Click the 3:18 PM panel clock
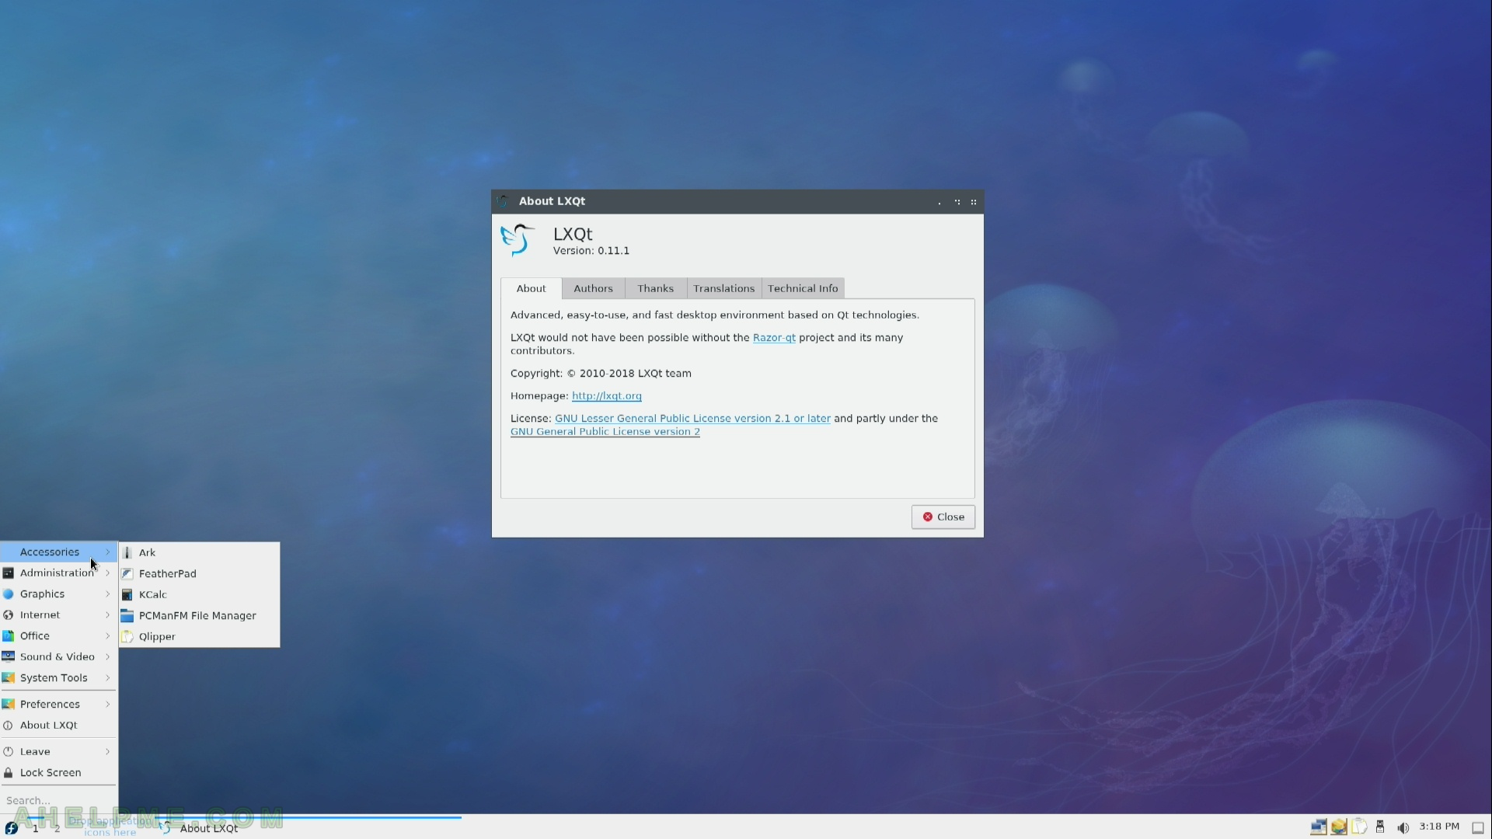The image size is (1492, 839). (x=1439, y=827)
